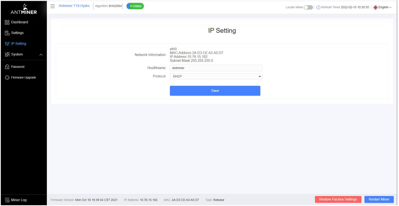Viewport: 399px width, 206px height.
Task: Open the Settings page from sidebar
Action: 17,33
